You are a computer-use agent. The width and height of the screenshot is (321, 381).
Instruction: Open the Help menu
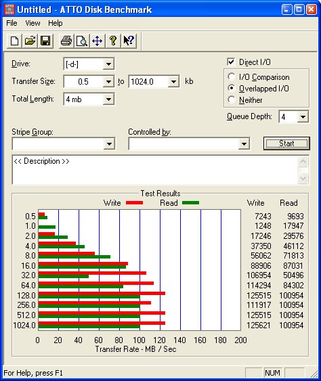click(x=56, y=23)
